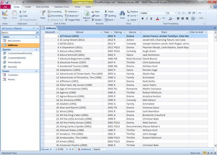This screenshot has height=155, width=217.
Task: Click the bullets list icon
Action: click(179, 13)
